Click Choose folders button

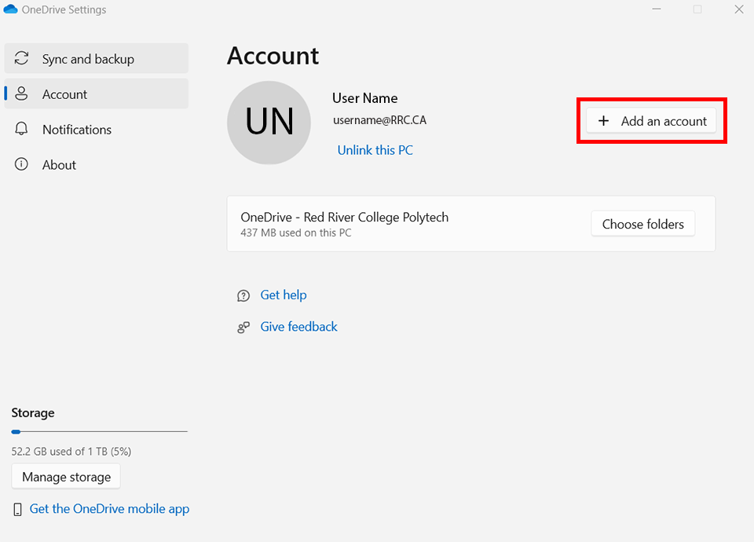coord(643,224)
